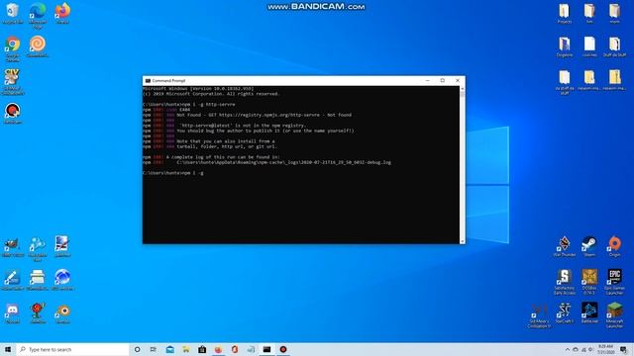Switch to Firefox on the taskbar
The height and width of the screenshot is (356, 634).
tap(218, 349)
